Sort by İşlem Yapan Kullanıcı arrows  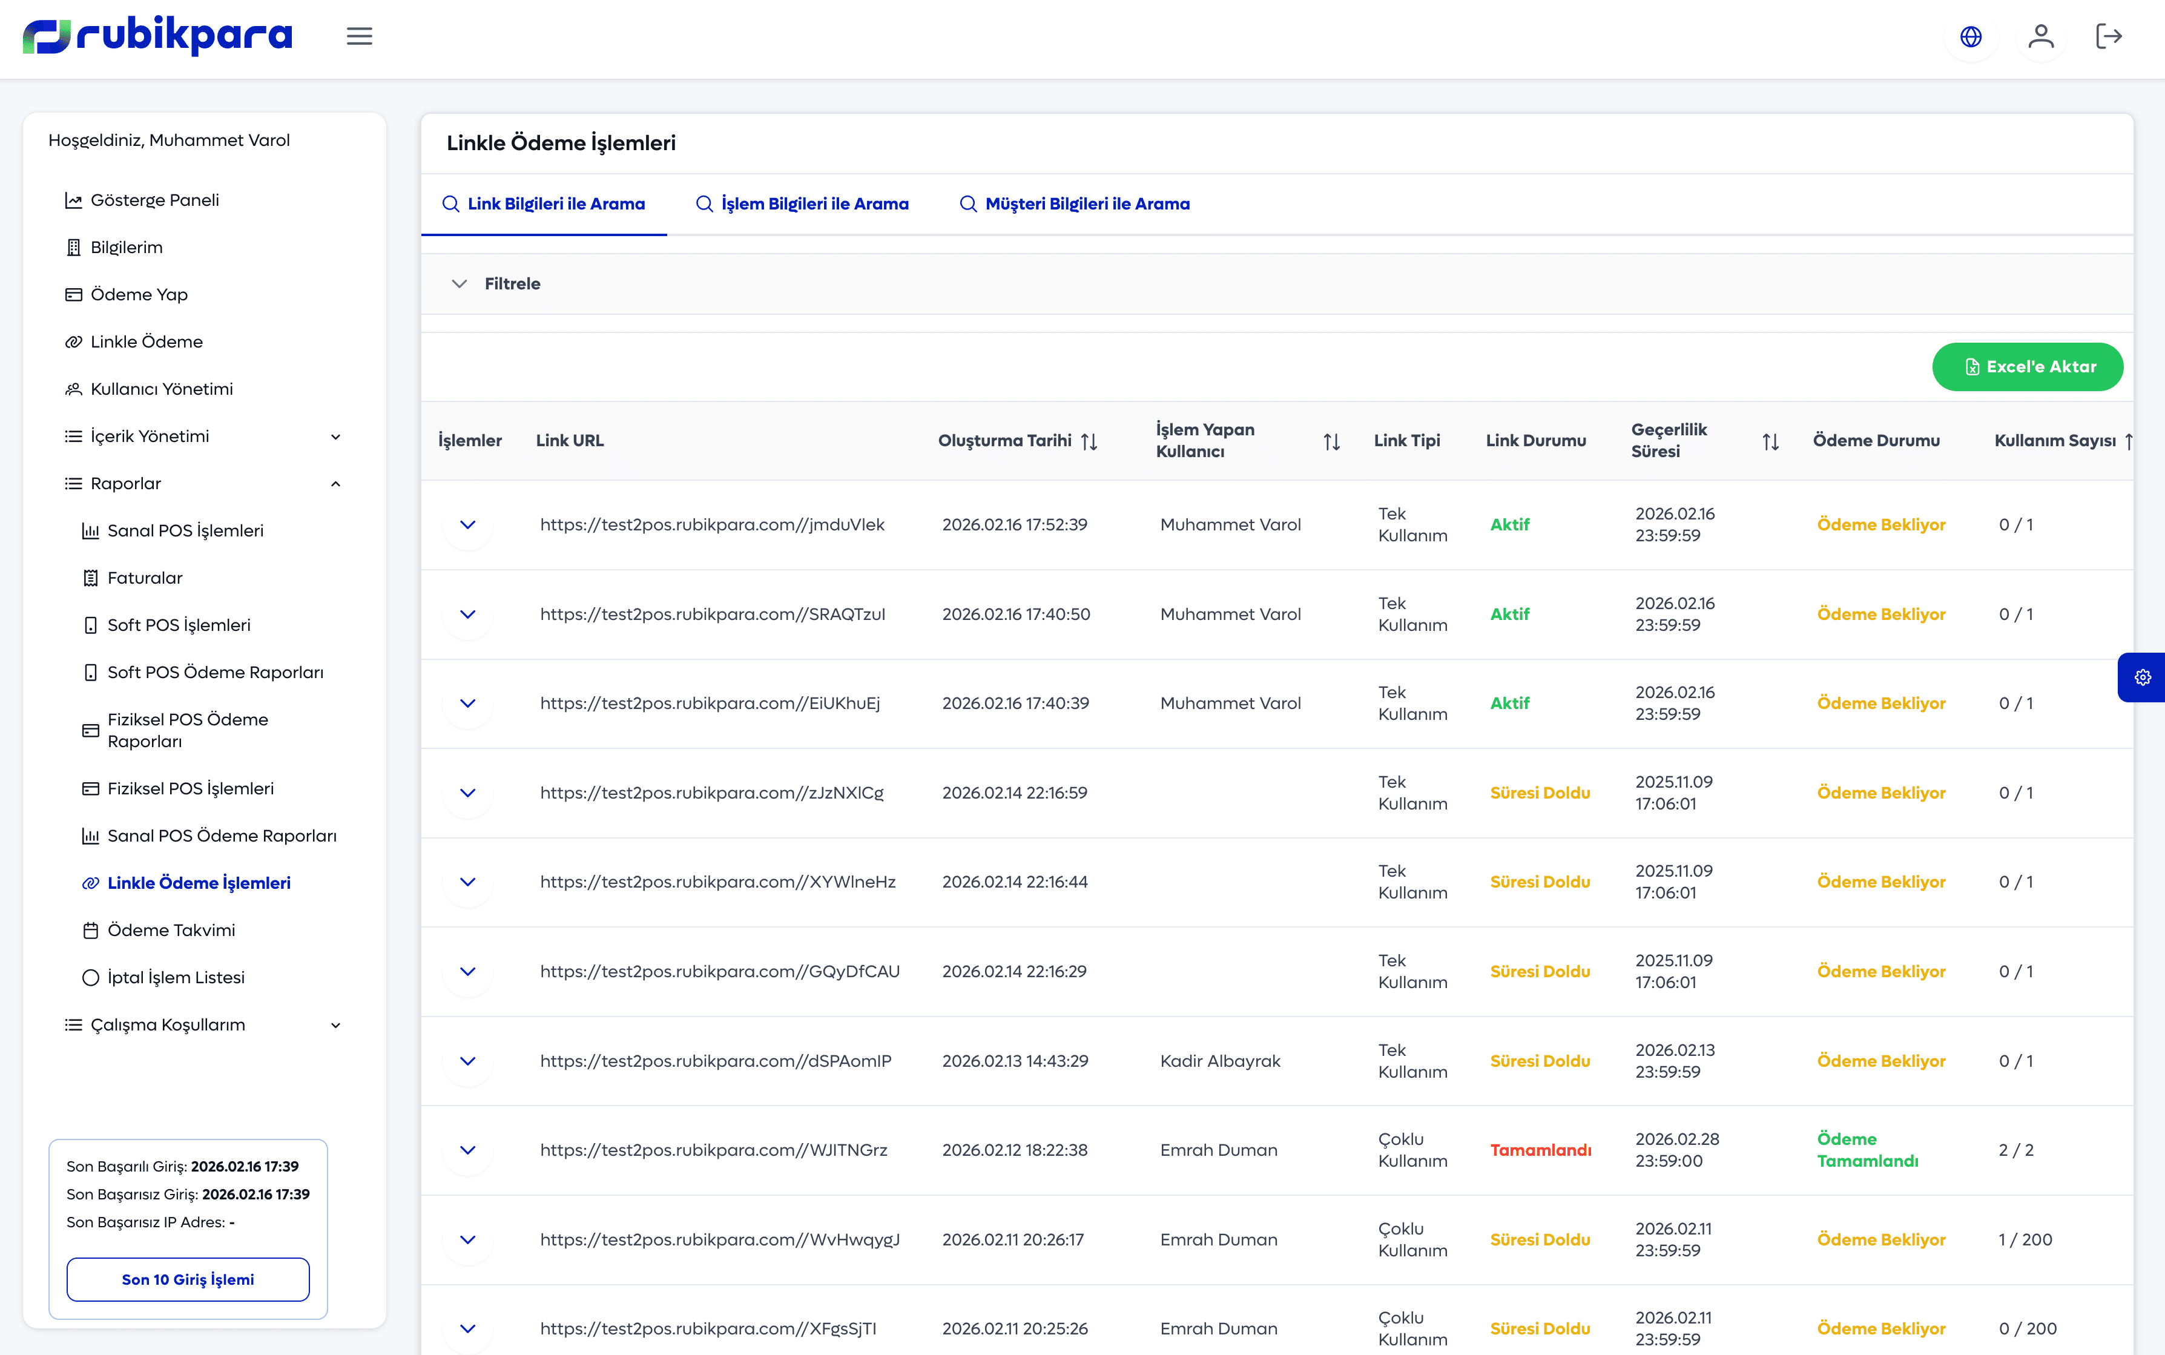point(1331,442)
